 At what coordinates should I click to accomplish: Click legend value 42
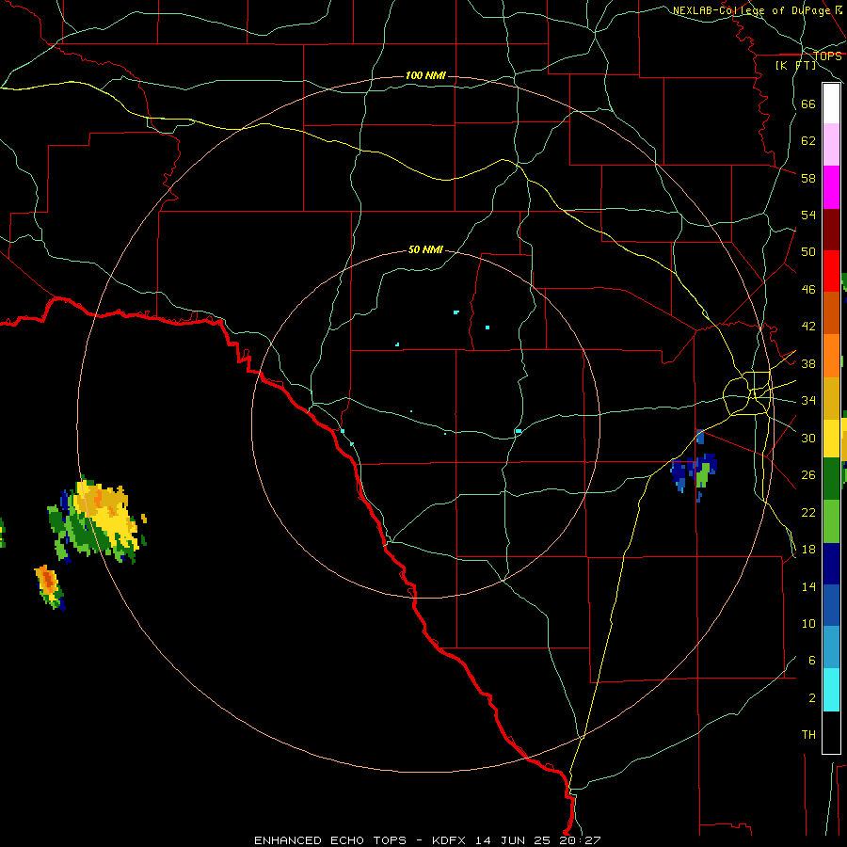[x=808, y=327]
